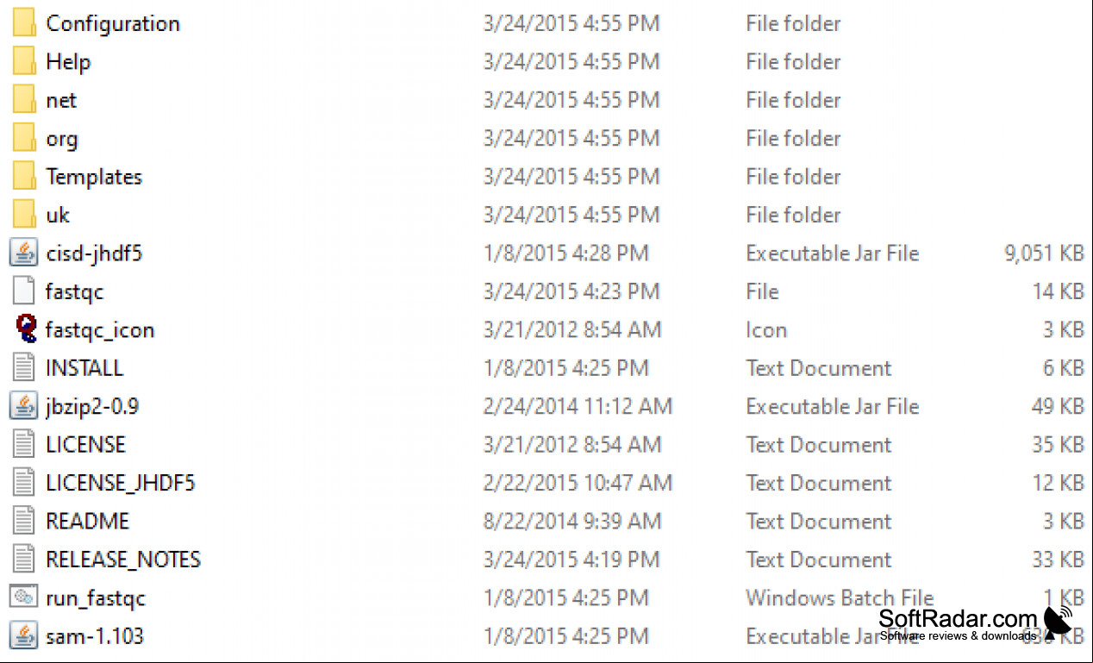Click the run_fastqc file name
The width and height of the screenshot is (1093, 663).
point(96,597)
